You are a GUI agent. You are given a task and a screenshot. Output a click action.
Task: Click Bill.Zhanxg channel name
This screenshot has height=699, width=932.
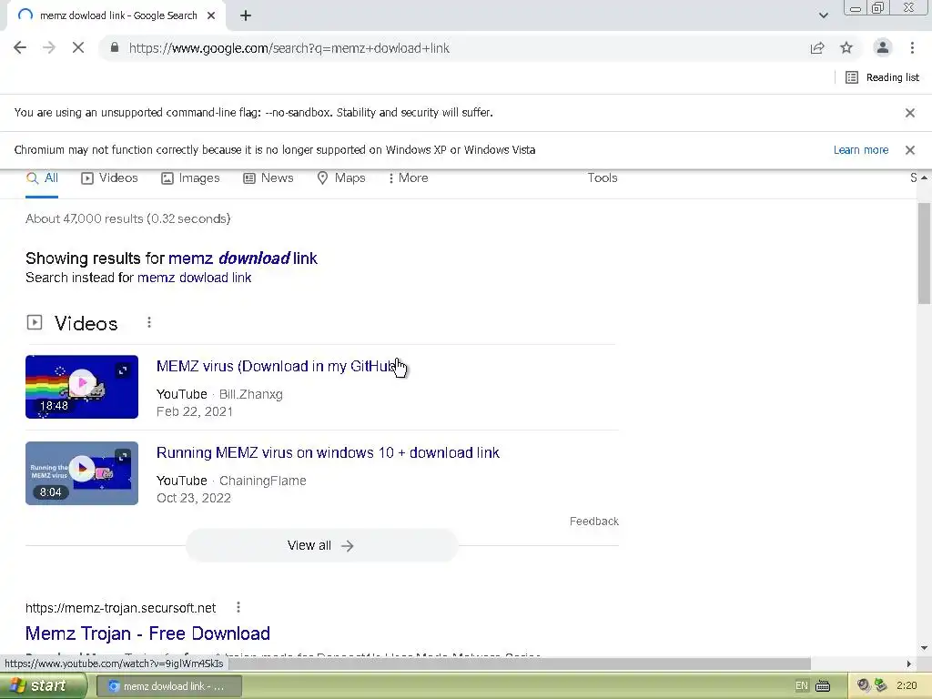[x=251, y=395]
